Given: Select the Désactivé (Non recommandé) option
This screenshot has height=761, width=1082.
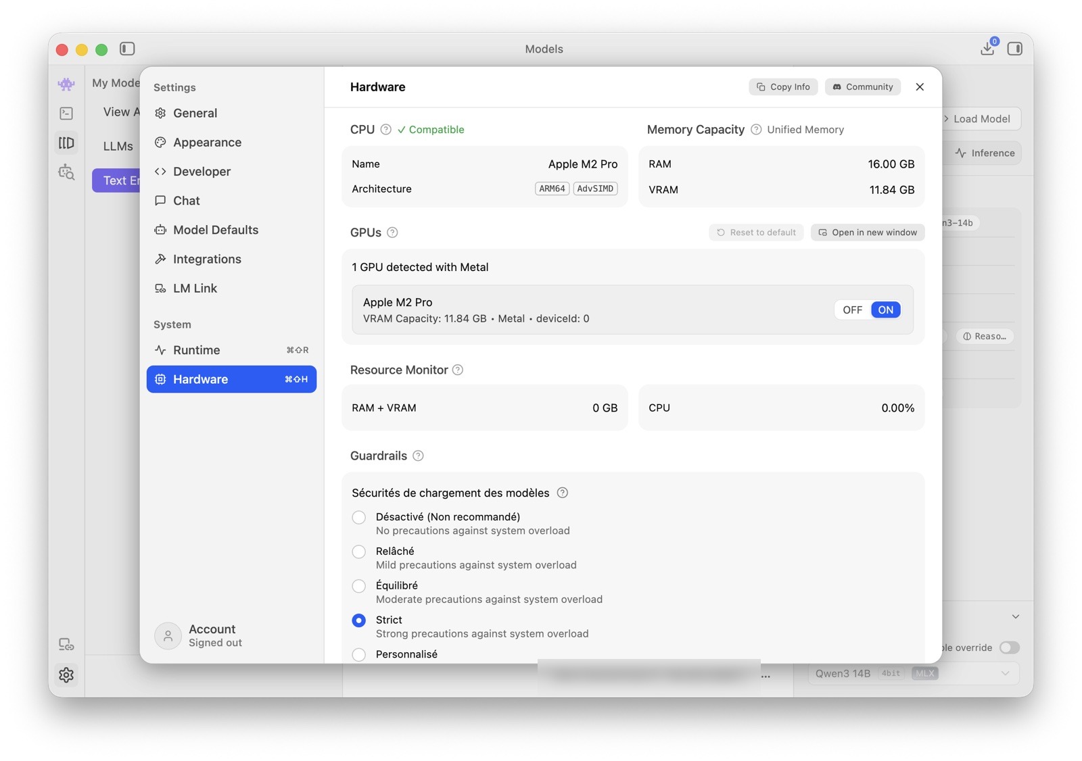Looking at the screenshot, I should tap(359, 518).
